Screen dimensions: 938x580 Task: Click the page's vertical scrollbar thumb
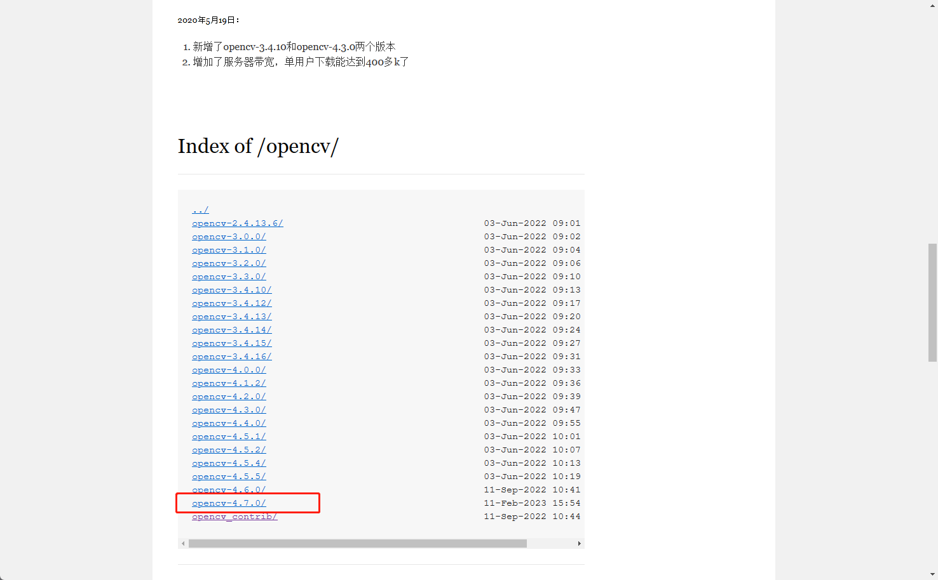pyautogui.click(x=932, y=303)
